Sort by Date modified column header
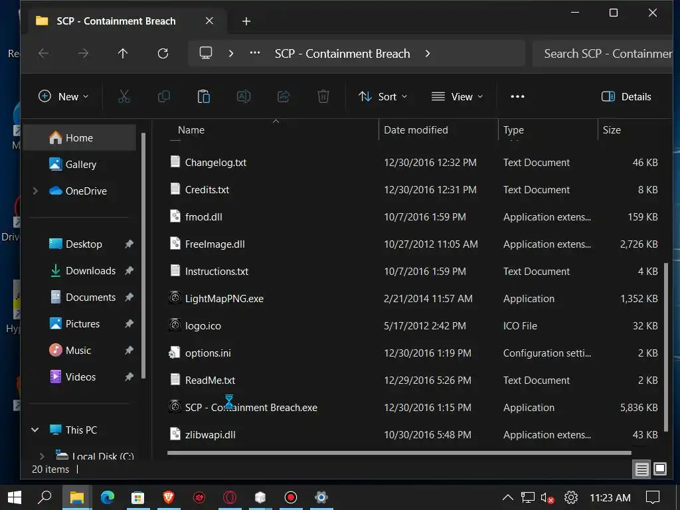The image size is (680, 510). tap(416, 129)
